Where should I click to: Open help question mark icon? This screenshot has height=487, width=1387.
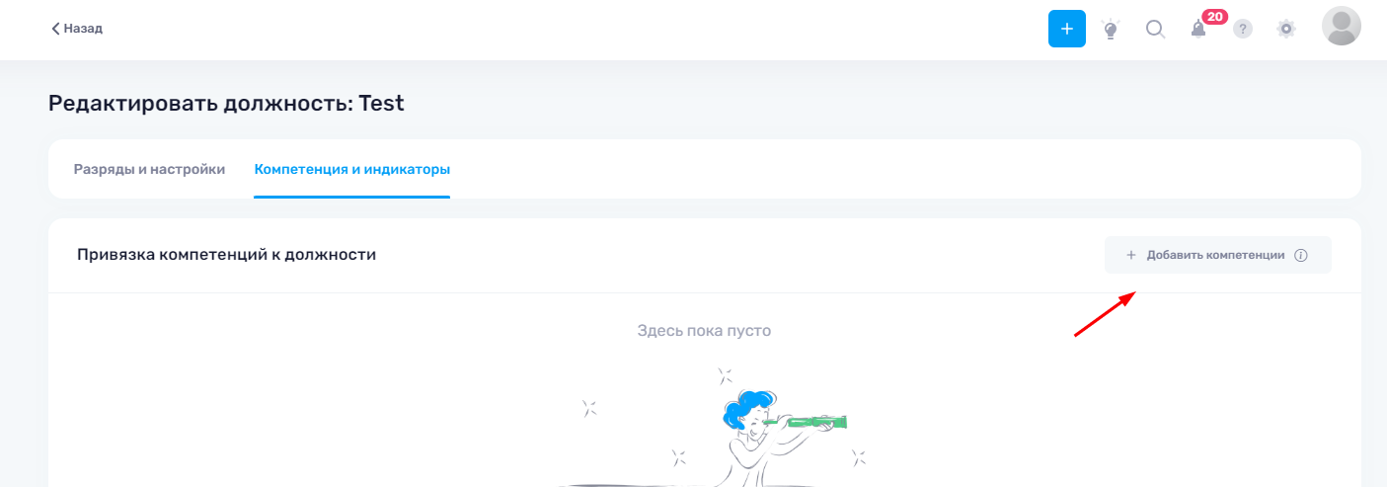tap(1243, 29)
